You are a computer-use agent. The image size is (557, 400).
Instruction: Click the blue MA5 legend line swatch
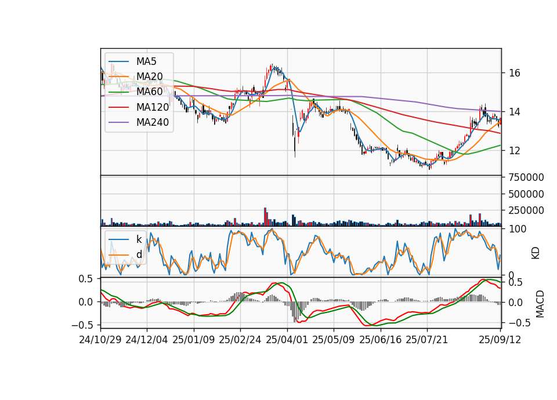[118, 62]
